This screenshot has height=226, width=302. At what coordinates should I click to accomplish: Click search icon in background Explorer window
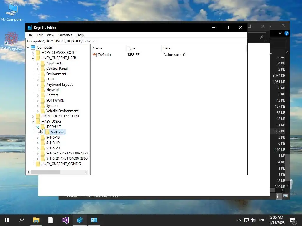[262, 37]
